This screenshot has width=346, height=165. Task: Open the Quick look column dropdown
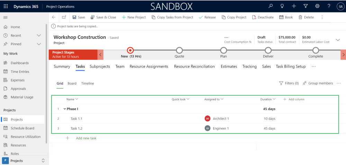coord(188,99)
